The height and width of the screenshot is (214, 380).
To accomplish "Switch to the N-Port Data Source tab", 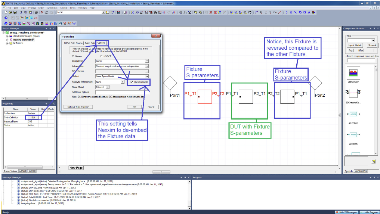I will (72, 43).
